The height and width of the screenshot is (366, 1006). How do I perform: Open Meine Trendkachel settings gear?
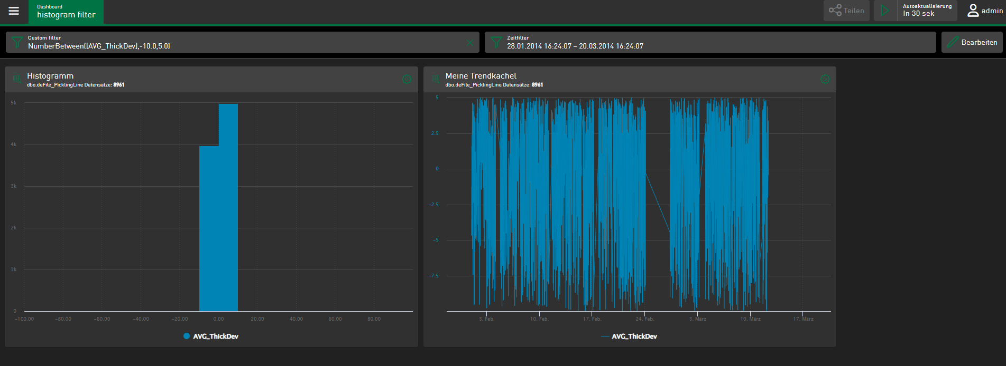825,79
